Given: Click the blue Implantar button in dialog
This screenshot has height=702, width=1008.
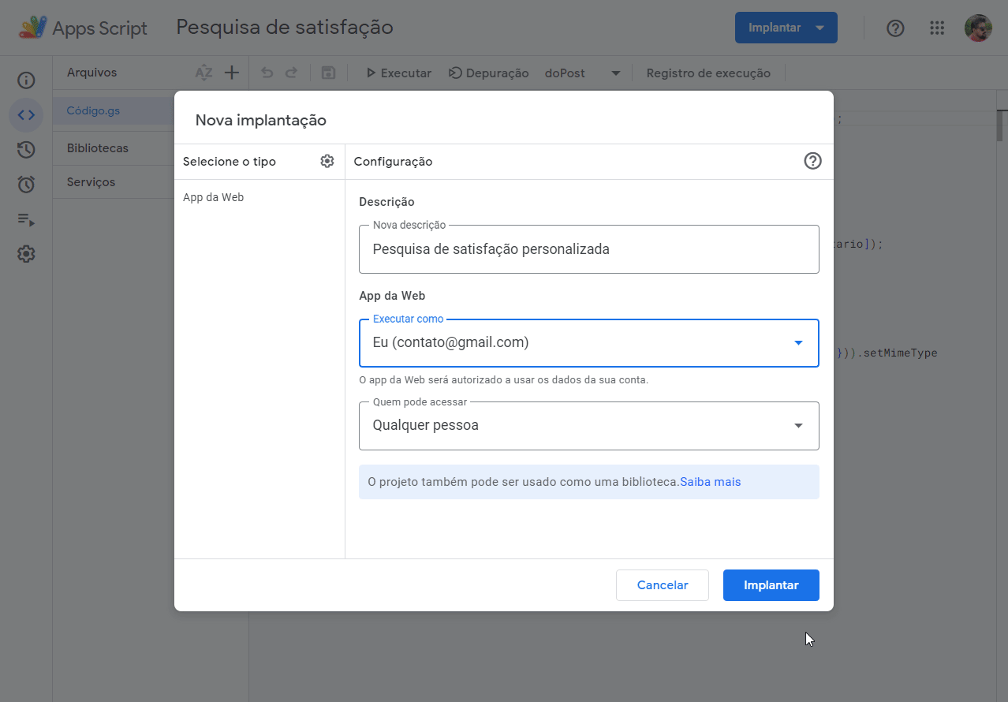Looking at the screenshot, I should point(771,585).
